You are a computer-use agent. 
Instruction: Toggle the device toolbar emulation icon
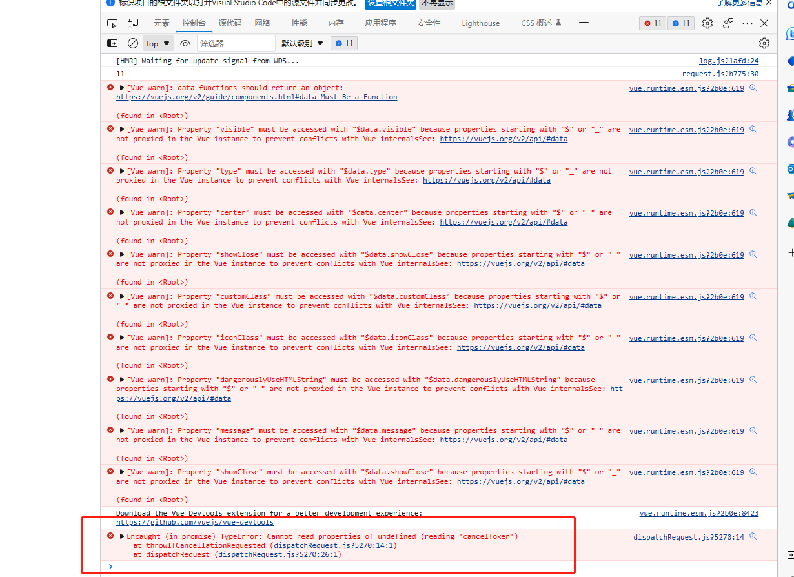(132, 23)
